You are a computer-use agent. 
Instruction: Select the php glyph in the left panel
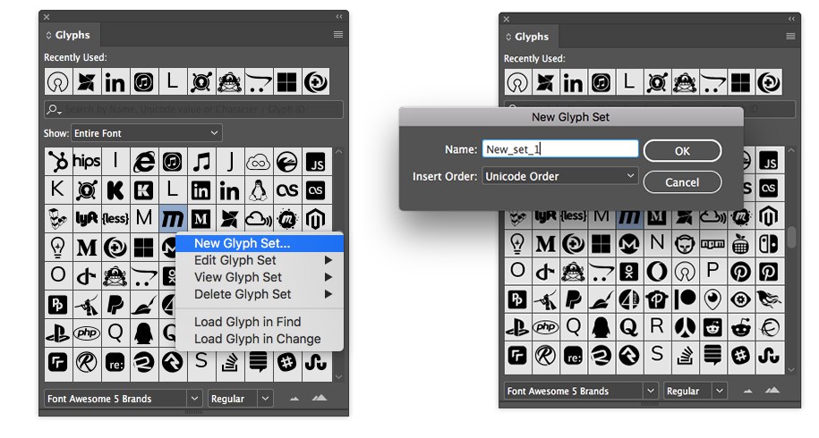coord(87,333)
